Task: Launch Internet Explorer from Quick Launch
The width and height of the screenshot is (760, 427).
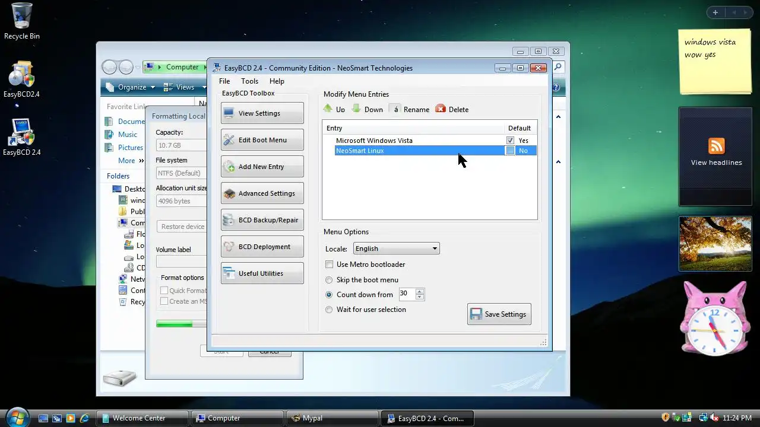Action: pos(84,418)
